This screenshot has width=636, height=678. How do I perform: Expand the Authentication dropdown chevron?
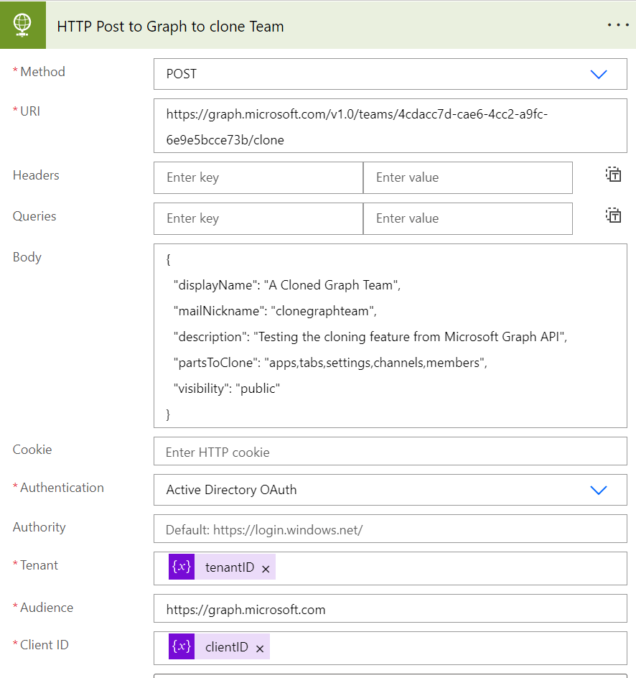(x=598, y=490)
